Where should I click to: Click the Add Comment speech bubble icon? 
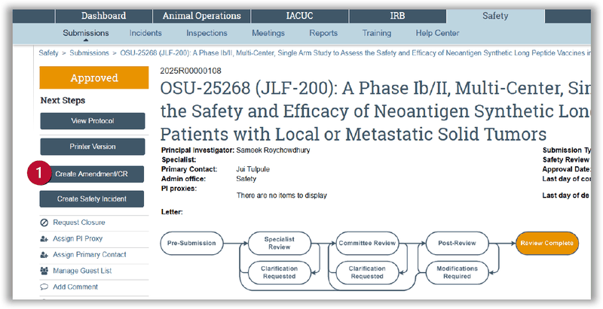pos(44,287)
